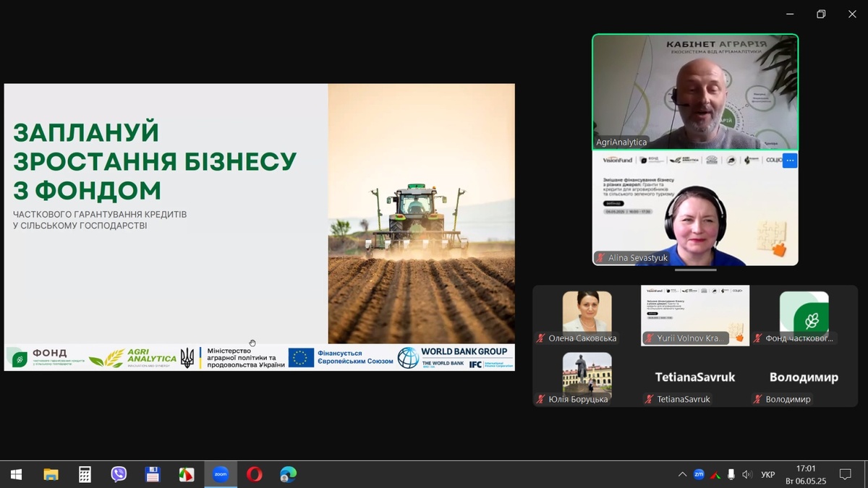Click the muted mic icon next to Олена Саковська
The width and height of the screenshot is (868, 488).
pos(540,338)
